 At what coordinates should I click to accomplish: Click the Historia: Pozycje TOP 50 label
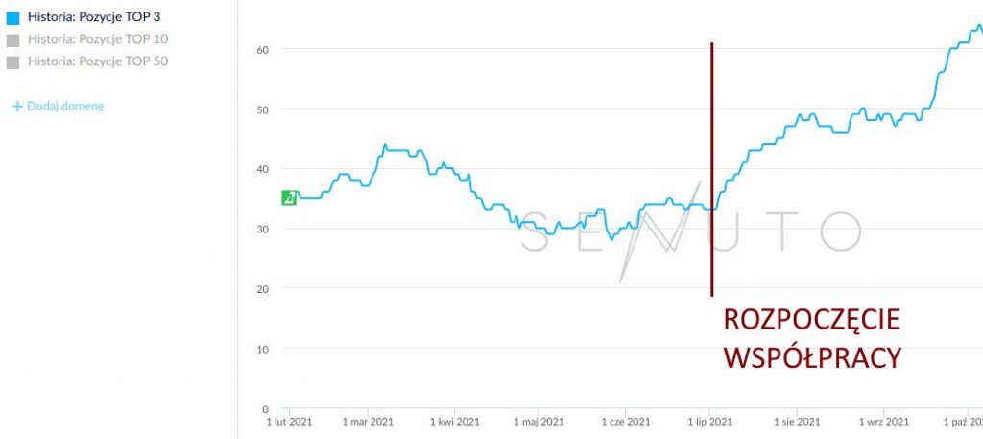coord(98,61)
